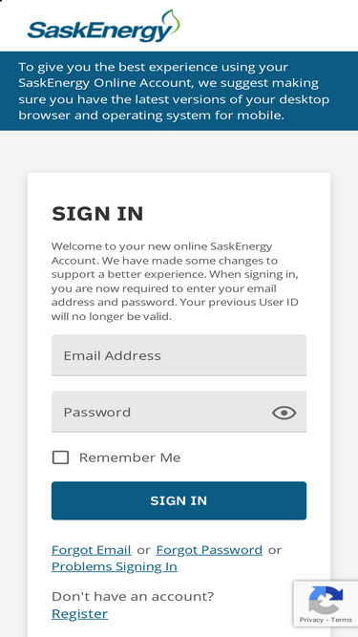Click the welcome paragraph about User ID
The height and width of the screenshot is (637, 358).
(x=175, y=281)
